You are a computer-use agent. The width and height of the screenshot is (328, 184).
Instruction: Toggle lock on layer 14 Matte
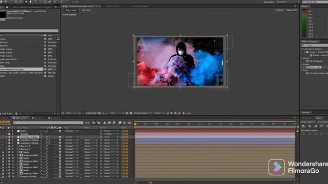[3, 170]
